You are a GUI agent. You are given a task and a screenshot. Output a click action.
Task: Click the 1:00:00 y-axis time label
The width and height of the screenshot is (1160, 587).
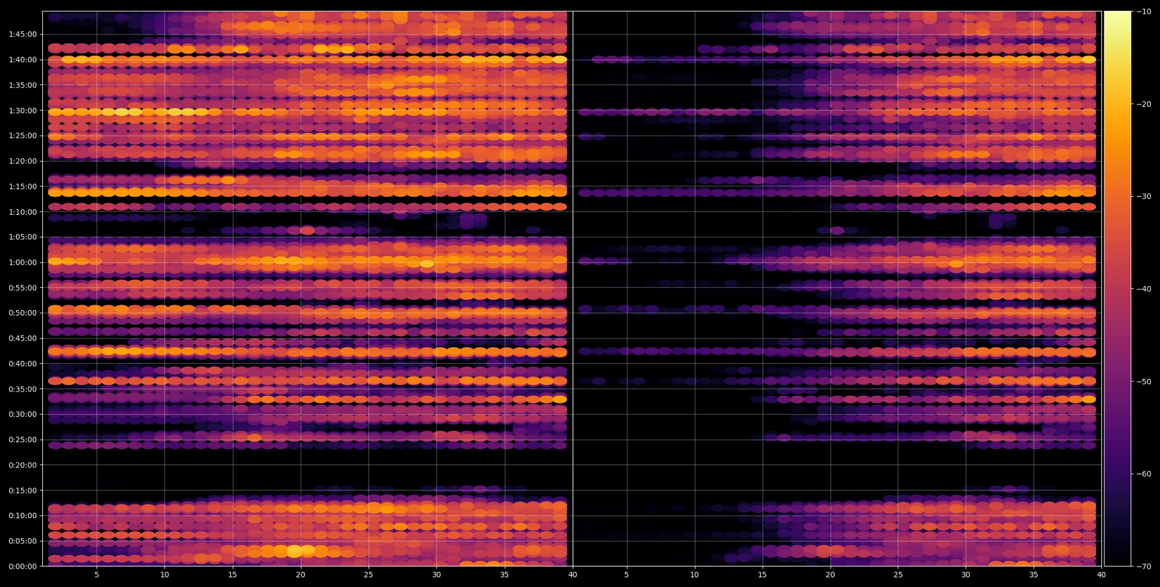[22, 262]
